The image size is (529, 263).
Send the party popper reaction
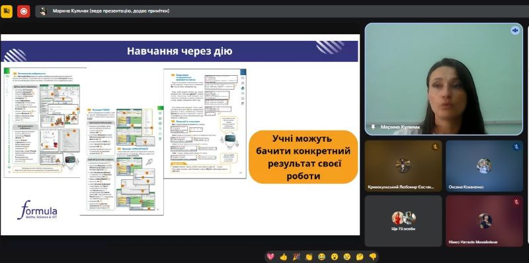296,256
